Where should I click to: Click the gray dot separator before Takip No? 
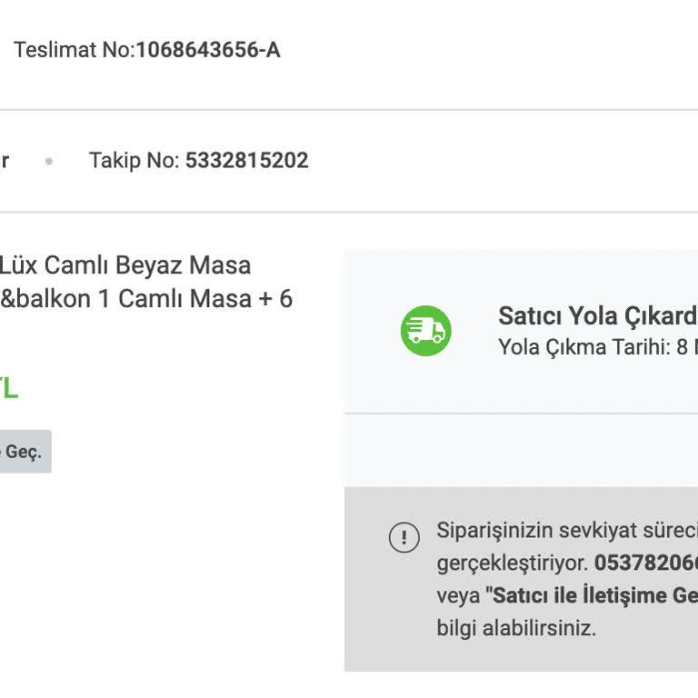(49, 162)
